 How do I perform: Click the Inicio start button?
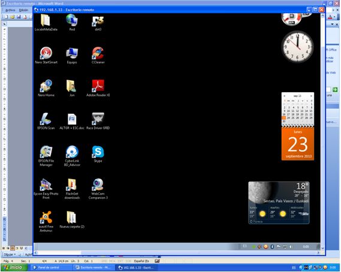pyautogui.click(x=14, y=268)
